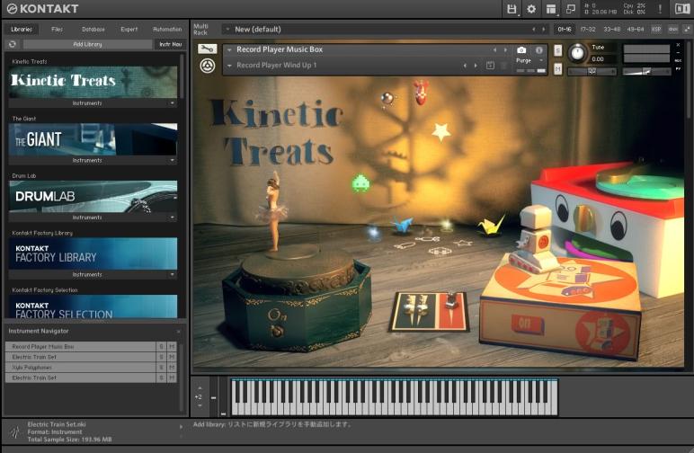Expand The Giant Instruments dropdown
Screen dimensions: 694x453
point(173,160)
